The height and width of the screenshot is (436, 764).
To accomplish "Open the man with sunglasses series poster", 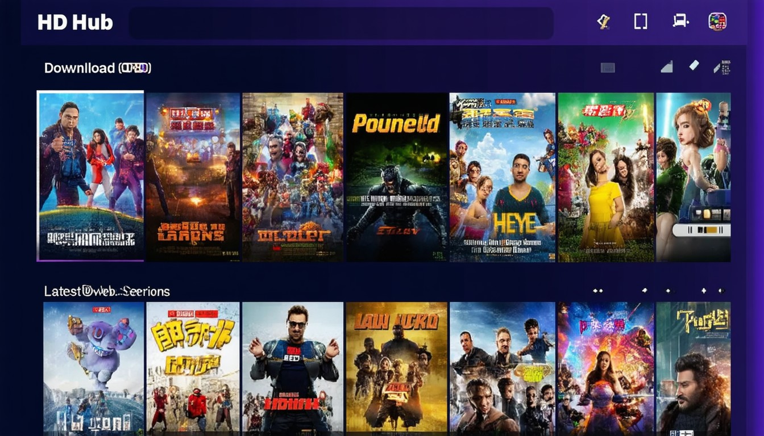I will click(293, 369).
